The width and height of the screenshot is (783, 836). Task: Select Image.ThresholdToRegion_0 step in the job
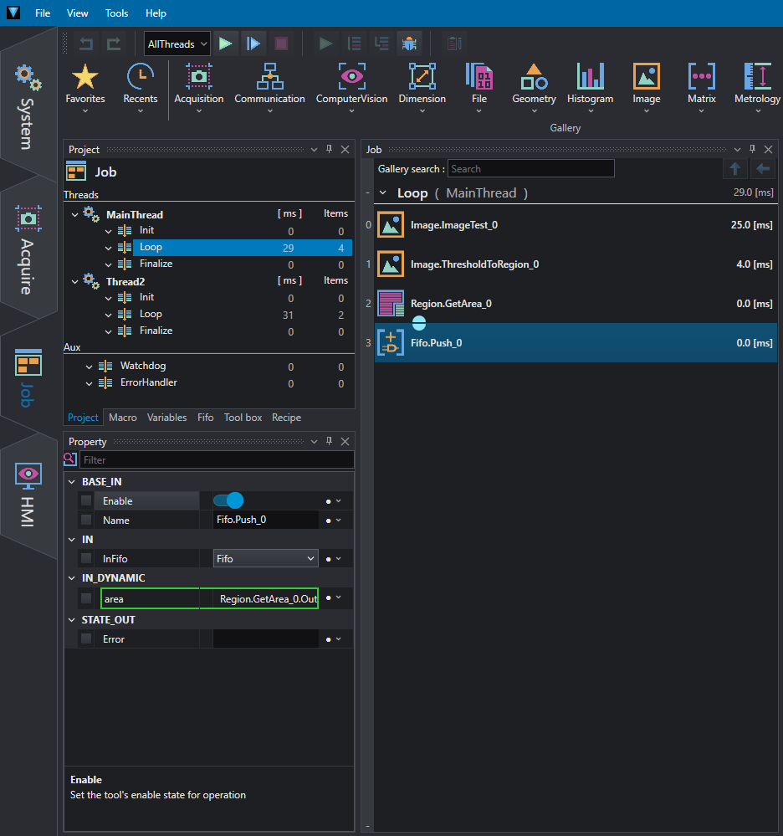point(576,264)
